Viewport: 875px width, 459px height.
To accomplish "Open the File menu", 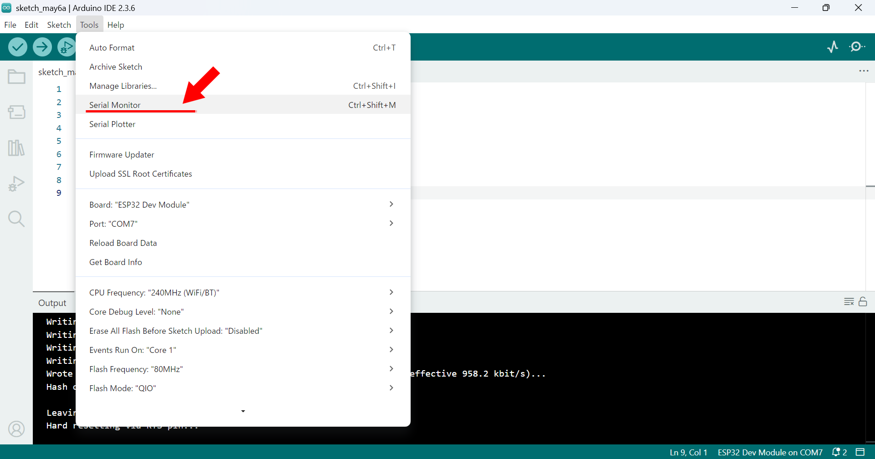I will tap(10, 25).
